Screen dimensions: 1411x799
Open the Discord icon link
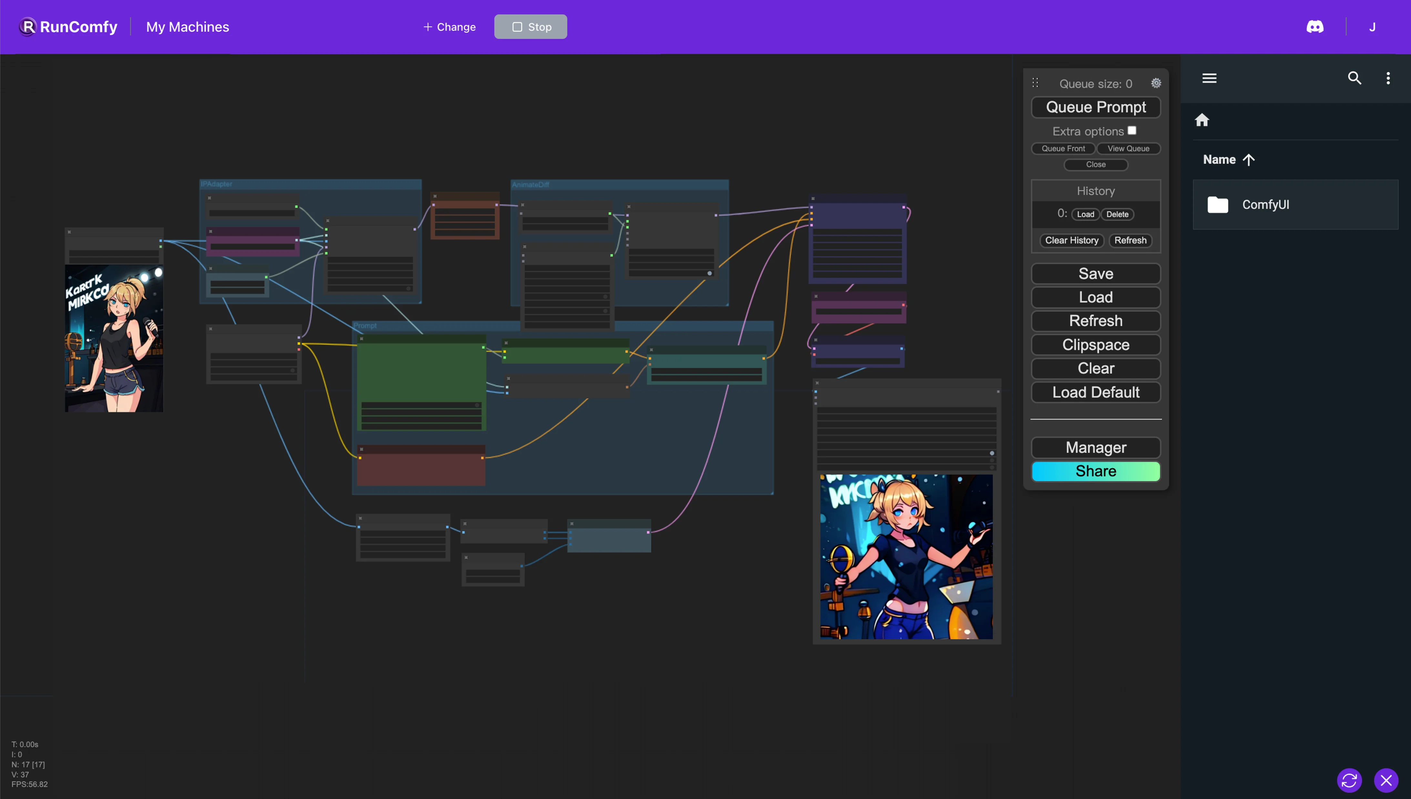click(1315, 27)
